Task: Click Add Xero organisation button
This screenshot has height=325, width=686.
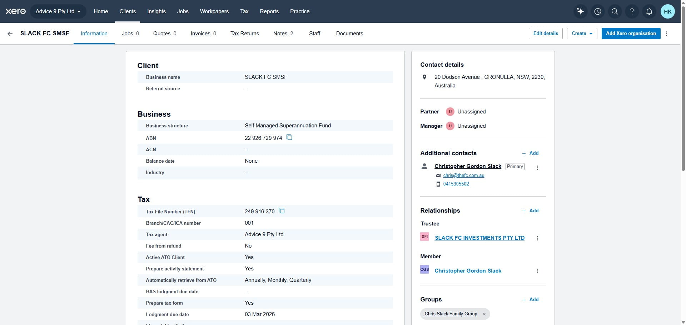Action: click(x=631, y=34)
